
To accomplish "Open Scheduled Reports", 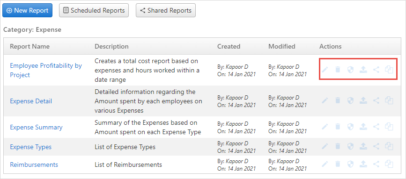I will (94, 10).
